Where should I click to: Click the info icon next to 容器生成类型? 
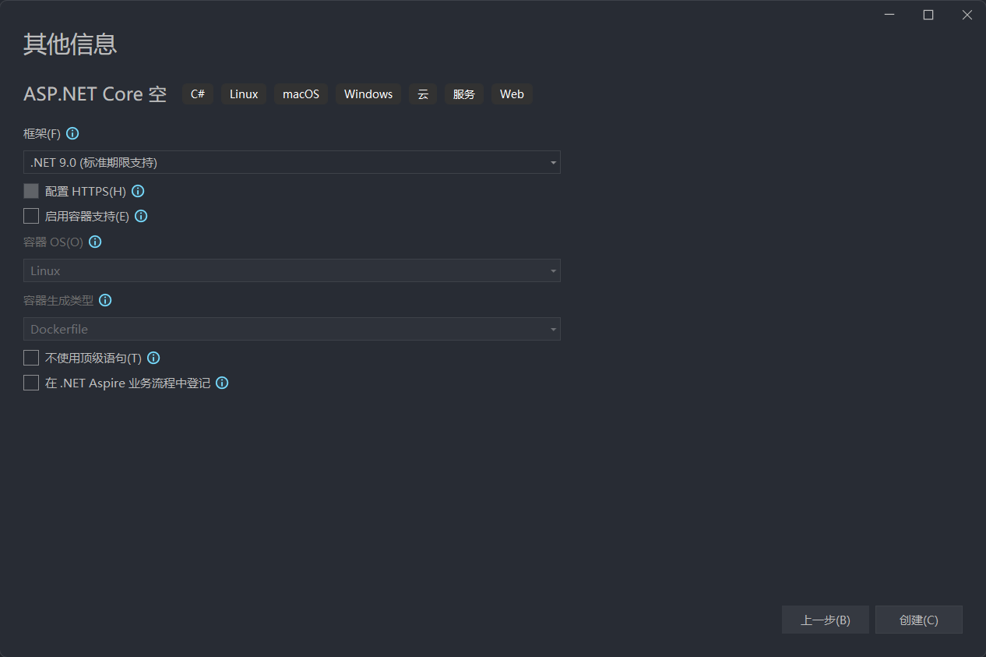[x=105, y=300]
